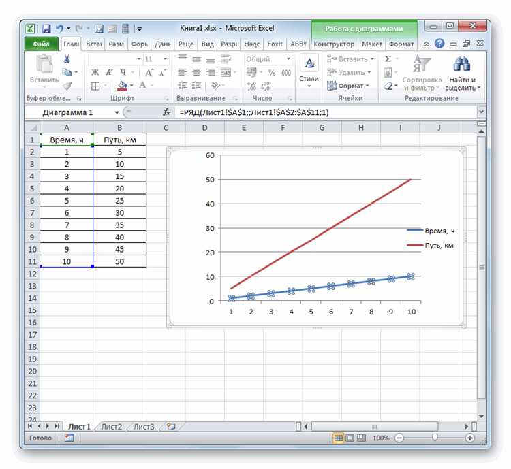Minimize the ribbon with caret icon
This screenshot has height=469, width=511.
tap(427, 44)
